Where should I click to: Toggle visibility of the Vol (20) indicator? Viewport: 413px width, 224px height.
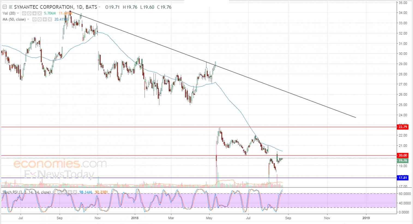pos(24,13)
